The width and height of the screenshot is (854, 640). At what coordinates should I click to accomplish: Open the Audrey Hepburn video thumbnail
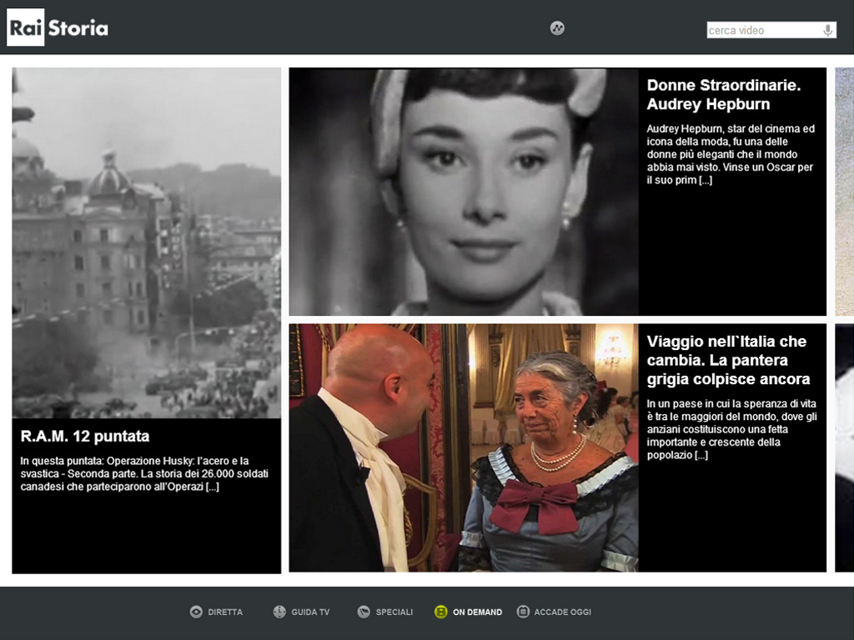[x=464, y=192]
